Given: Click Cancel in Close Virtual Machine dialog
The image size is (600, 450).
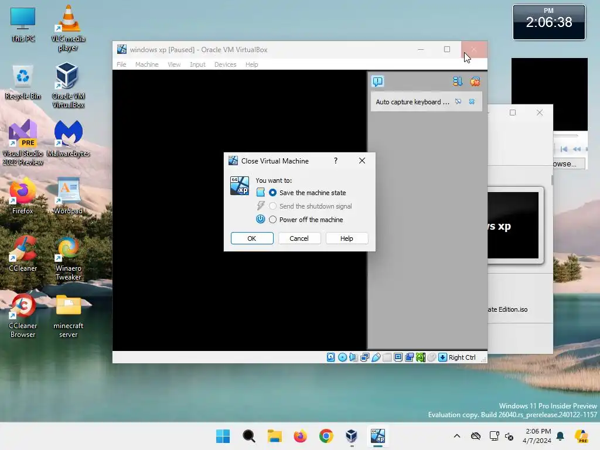Looking at the screenshot, I should [299, 238].
